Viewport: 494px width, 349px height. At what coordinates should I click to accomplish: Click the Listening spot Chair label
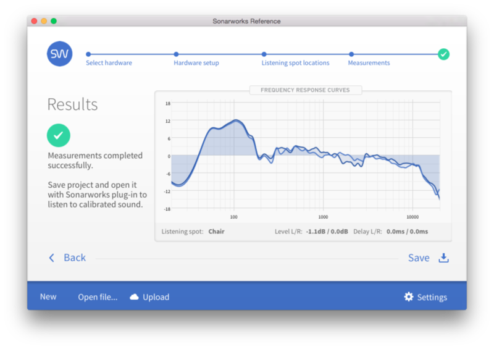point(216,232)
